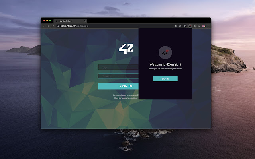Open a new browser tab
This screenshot has height=159, width=255.
click(90, 21)
